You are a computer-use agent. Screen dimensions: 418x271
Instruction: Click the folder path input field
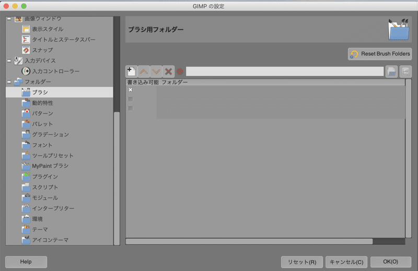point(285,72)
